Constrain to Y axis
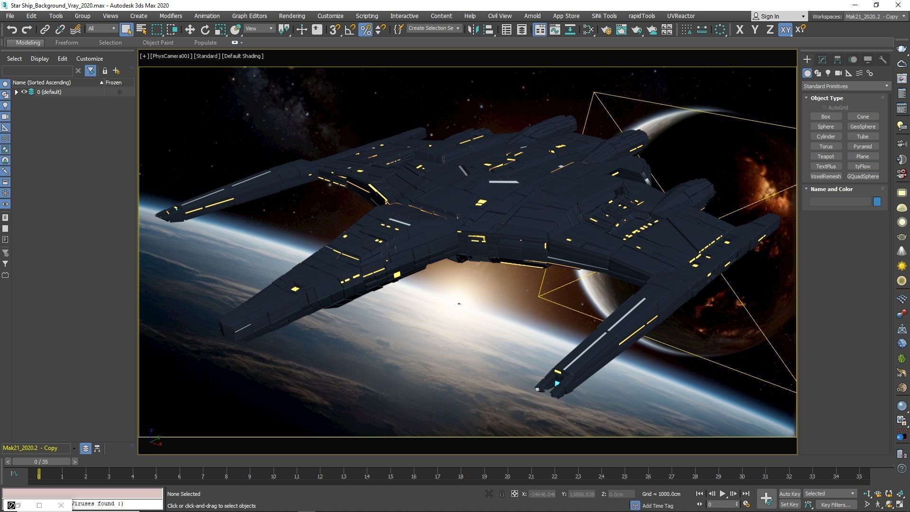The image size is (910, 512). (x=755, y=29)
